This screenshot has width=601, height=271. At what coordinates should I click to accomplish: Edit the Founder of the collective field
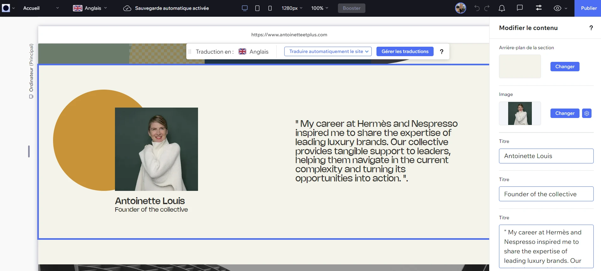(x=546, y=194)
